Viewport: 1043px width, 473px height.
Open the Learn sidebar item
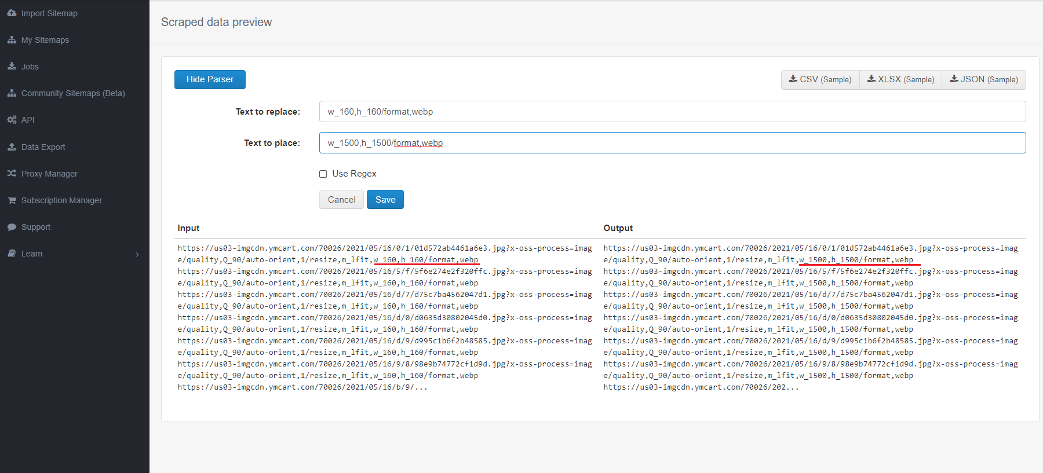(32, 254)
